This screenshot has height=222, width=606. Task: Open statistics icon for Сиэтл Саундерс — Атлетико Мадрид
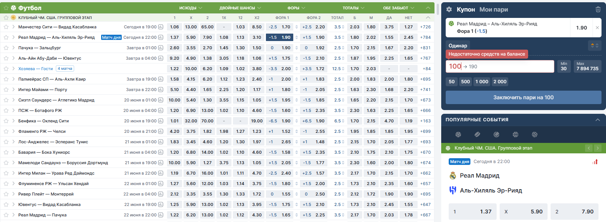point(161,100)
